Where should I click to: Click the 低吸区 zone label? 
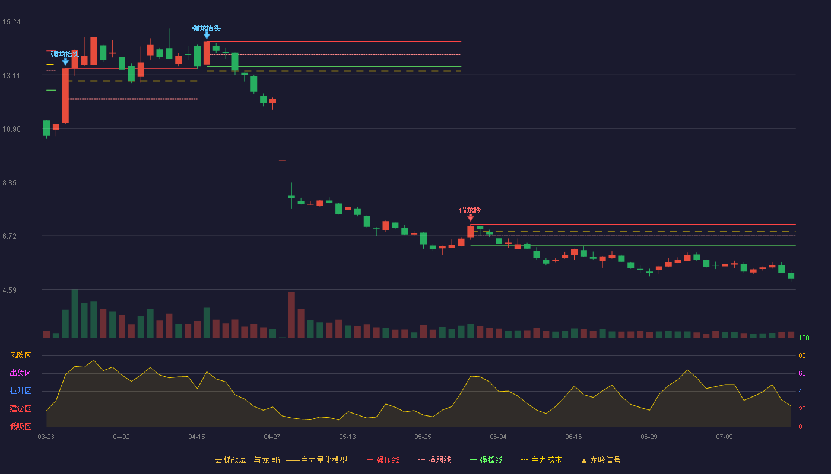point(20,426)
